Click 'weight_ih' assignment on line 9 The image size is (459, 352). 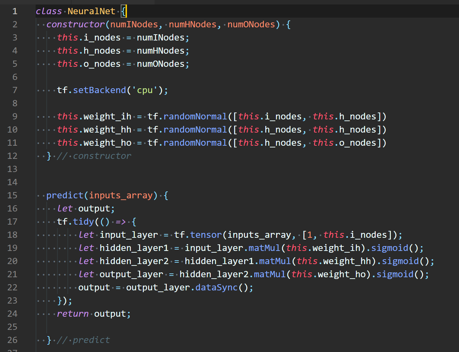tap(108, 116)
